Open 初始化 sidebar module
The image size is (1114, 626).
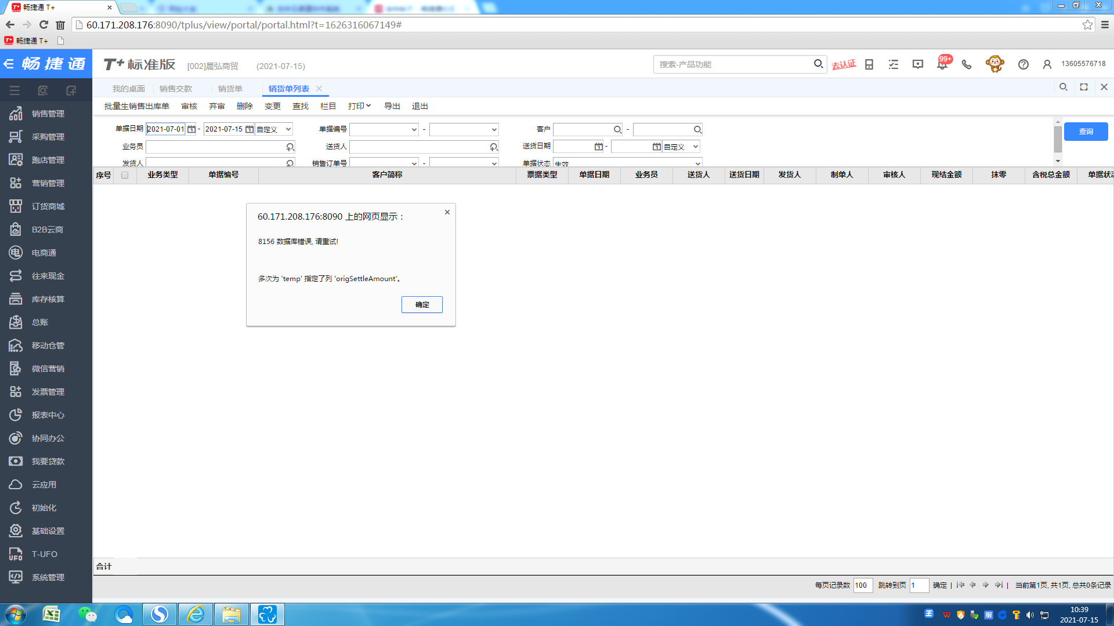click(46, 508)
